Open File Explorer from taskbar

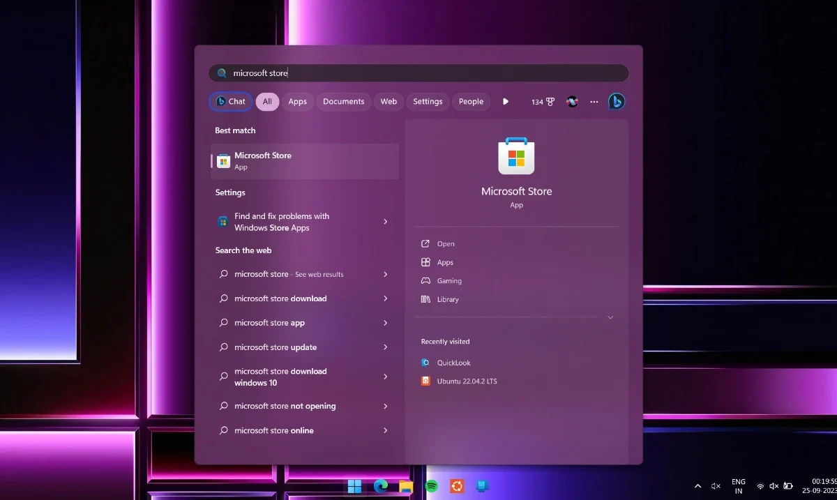[406, 486]
